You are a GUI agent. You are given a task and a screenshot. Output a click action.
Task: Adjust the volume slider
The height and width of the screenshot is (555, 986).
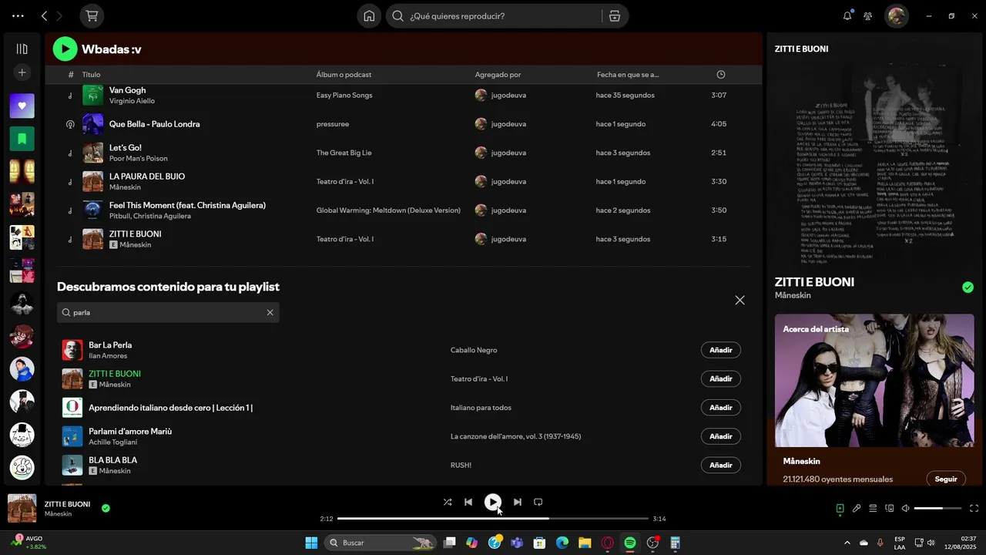pyautogui.click(x=938, y=508)
